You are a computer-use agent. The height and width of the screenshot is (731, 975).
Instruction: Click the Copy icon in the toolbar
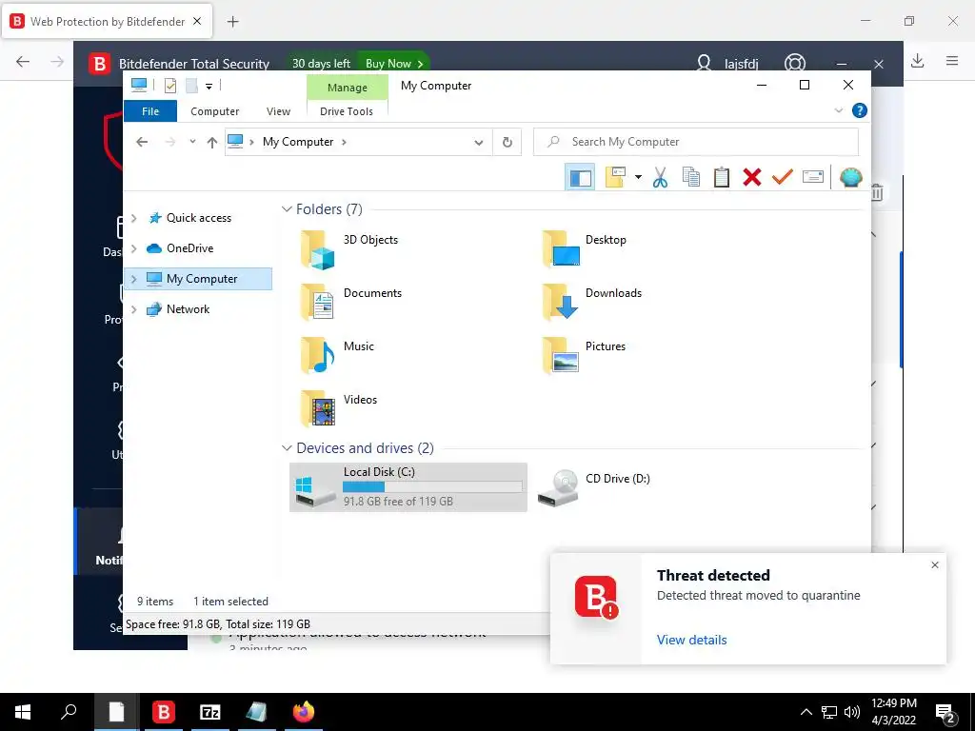(691, 177)
